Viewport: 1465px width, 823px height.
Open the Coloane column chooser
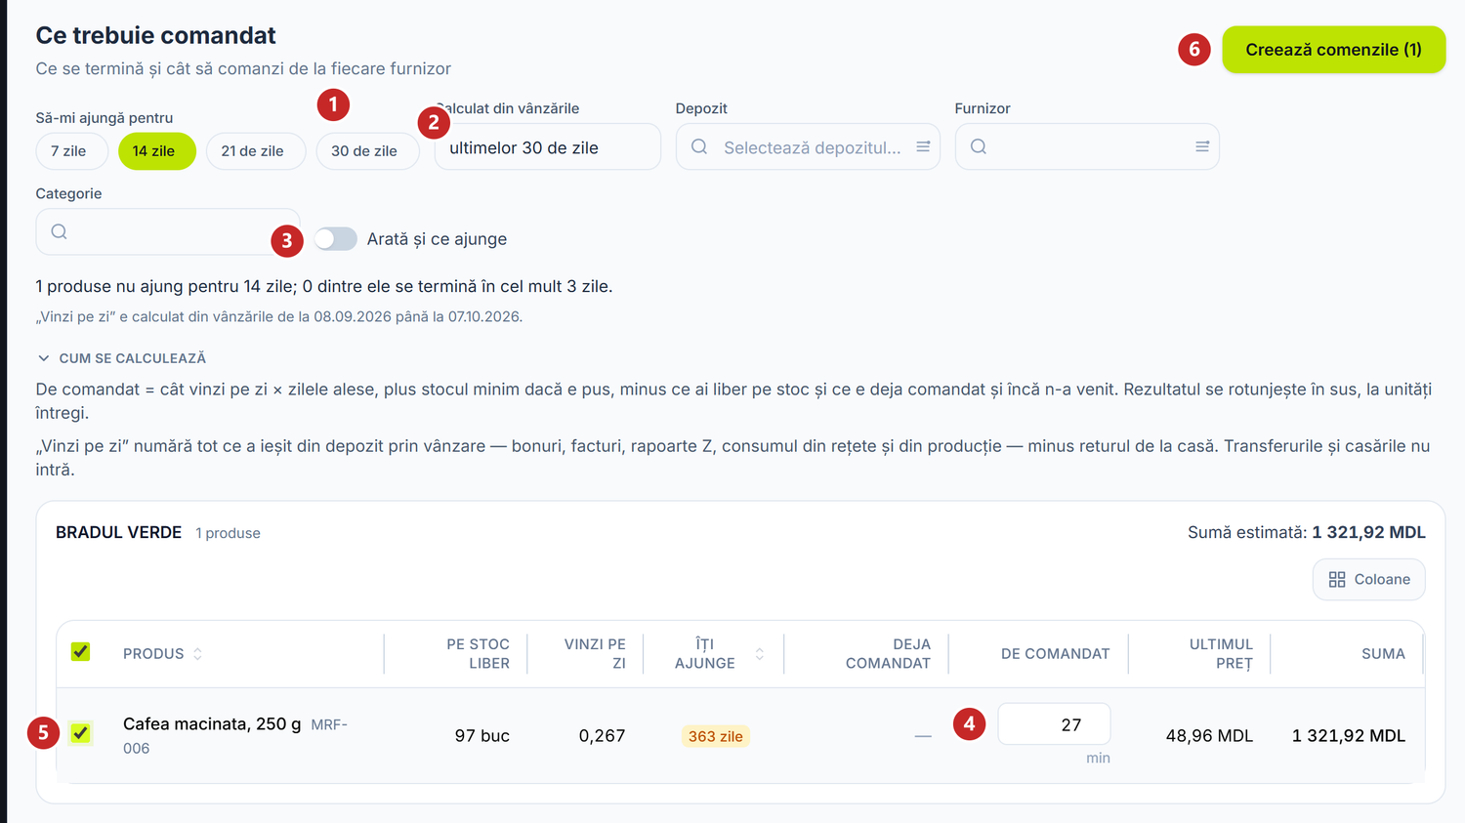click(1368, 580)
